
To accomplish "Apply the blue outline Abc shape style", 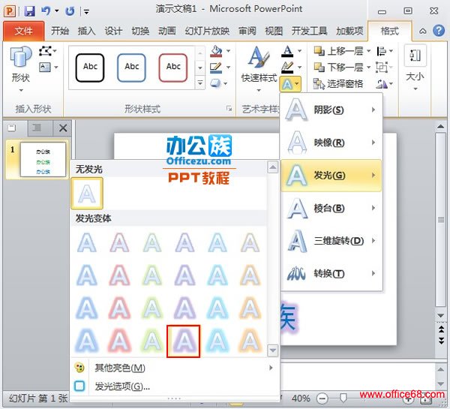I will tap(131, 68).
